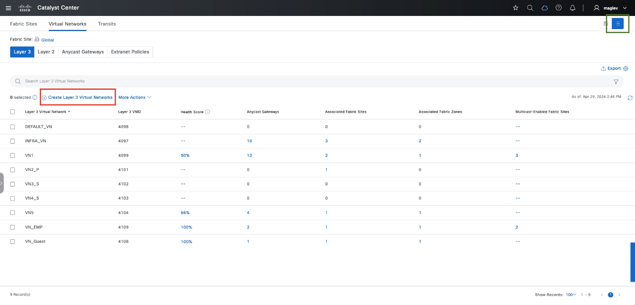Viewport: 635px width, 305px height.
Task: Open the global search magnifier icon
Action: [x=530, y=8]
